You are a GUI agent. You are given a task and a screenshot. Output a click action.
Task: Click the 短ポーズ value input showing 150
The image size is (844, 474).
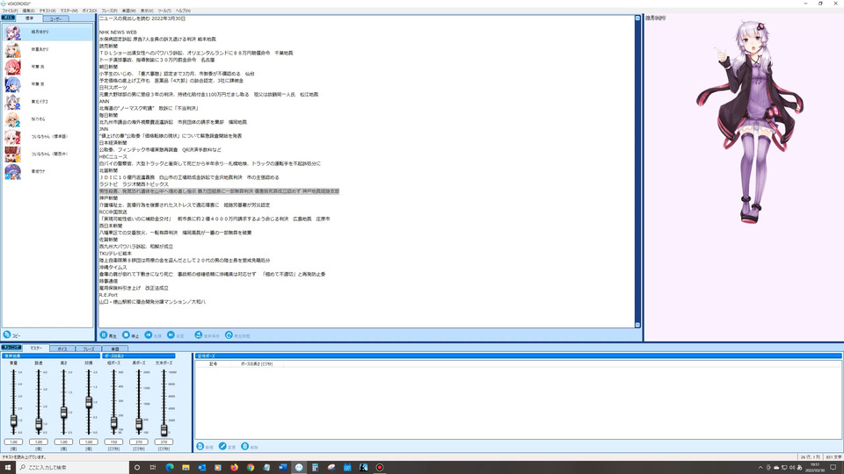coord(113,442)
